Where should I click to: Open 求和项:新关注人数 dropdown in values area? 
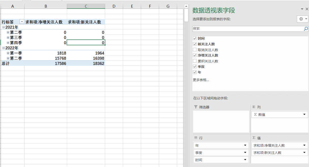click(x=304, y=153)
